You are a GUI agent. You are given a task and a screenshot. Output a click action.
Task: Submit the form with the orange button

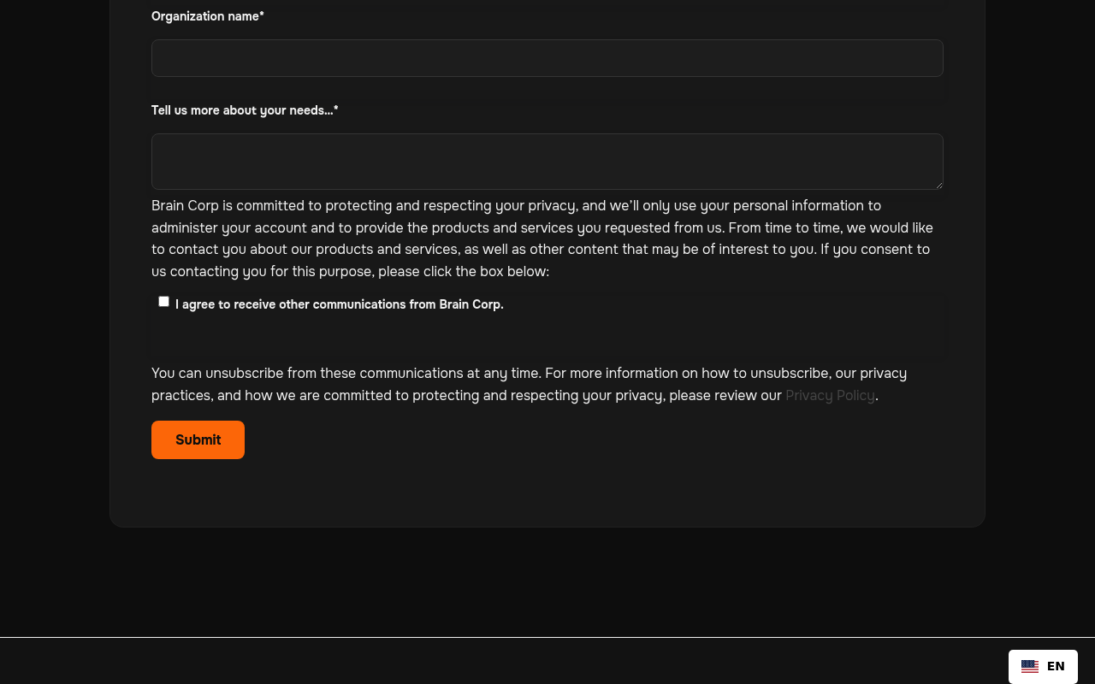pos(198,439)
